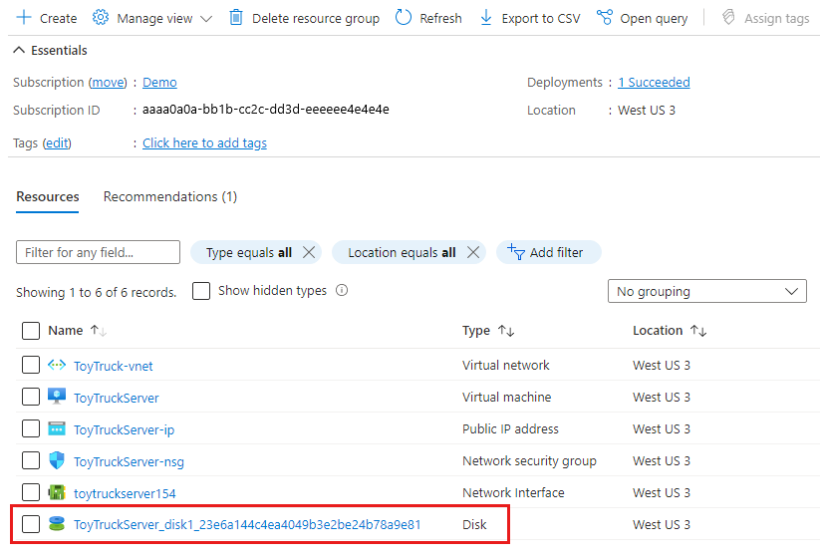
Task: Click the Create toolbar button label
Action: [58, 18]
